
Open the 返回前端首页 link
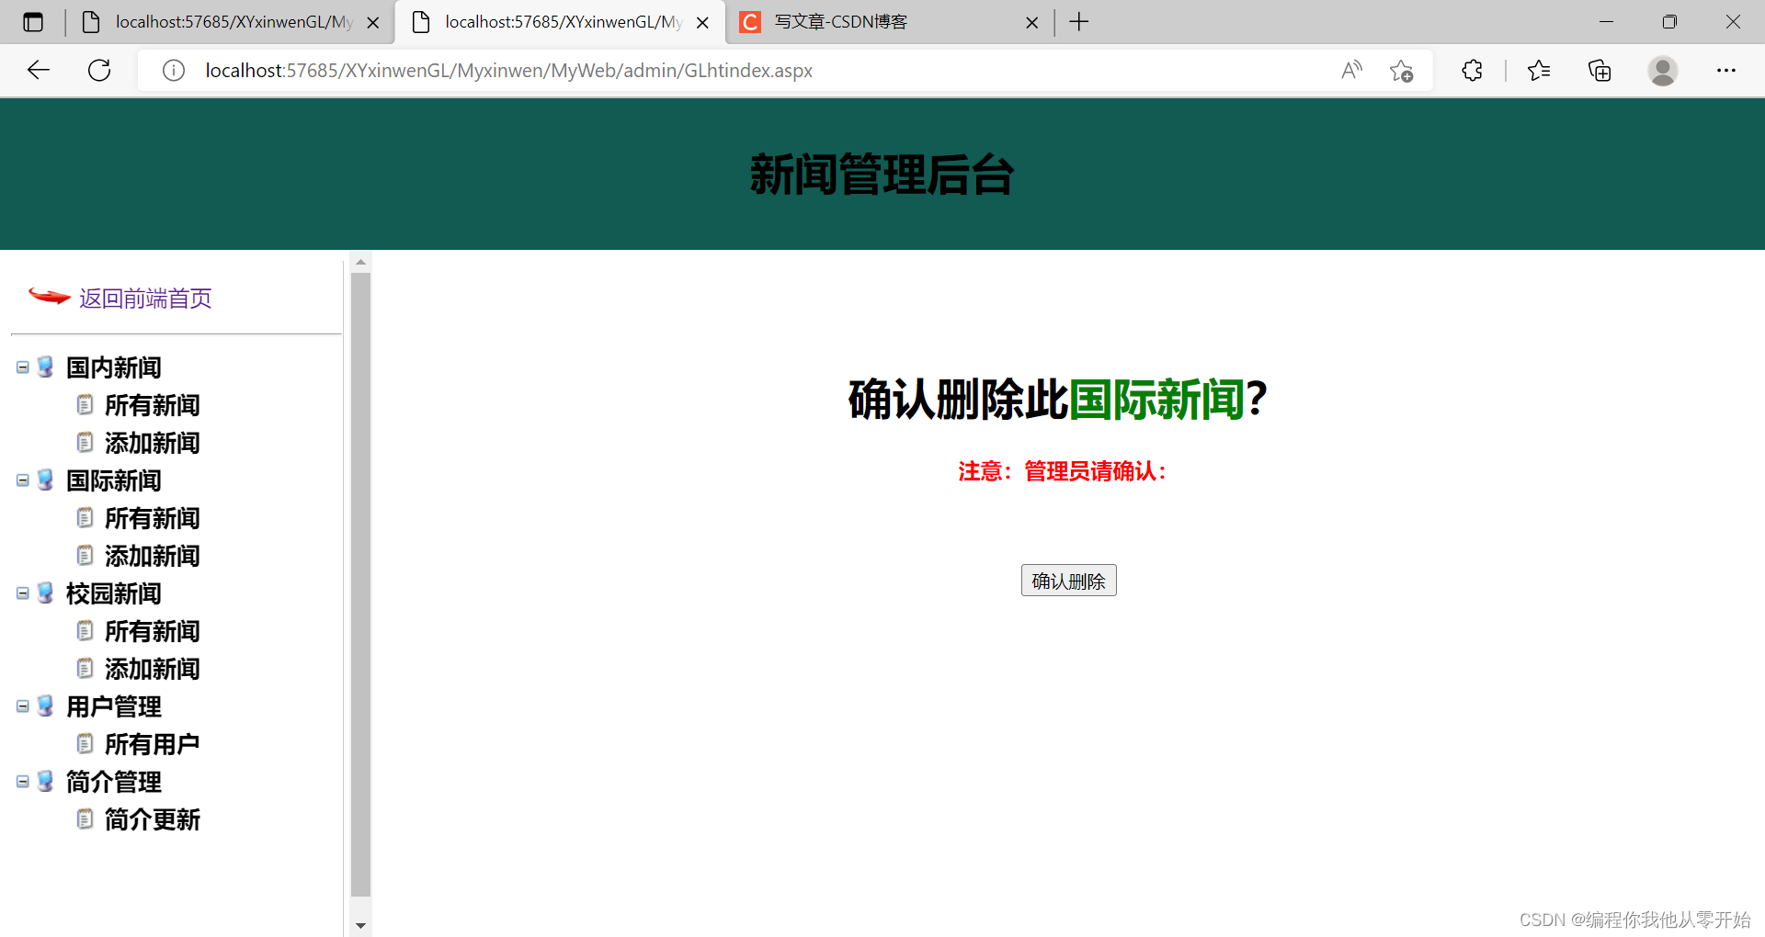143,298
